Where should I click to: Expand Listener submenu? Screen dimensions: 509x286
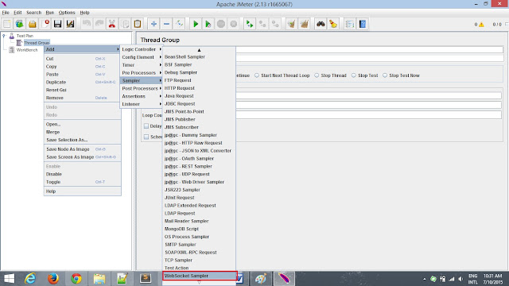point(142,104)
